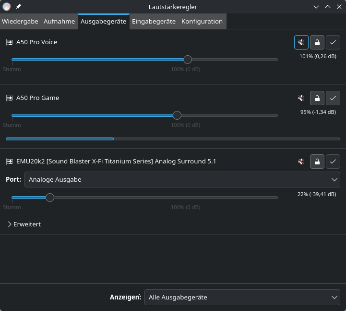346x311 pixels.
Task: Minimize the Lautstärkeregler window
Action: (x=316, y=7)
